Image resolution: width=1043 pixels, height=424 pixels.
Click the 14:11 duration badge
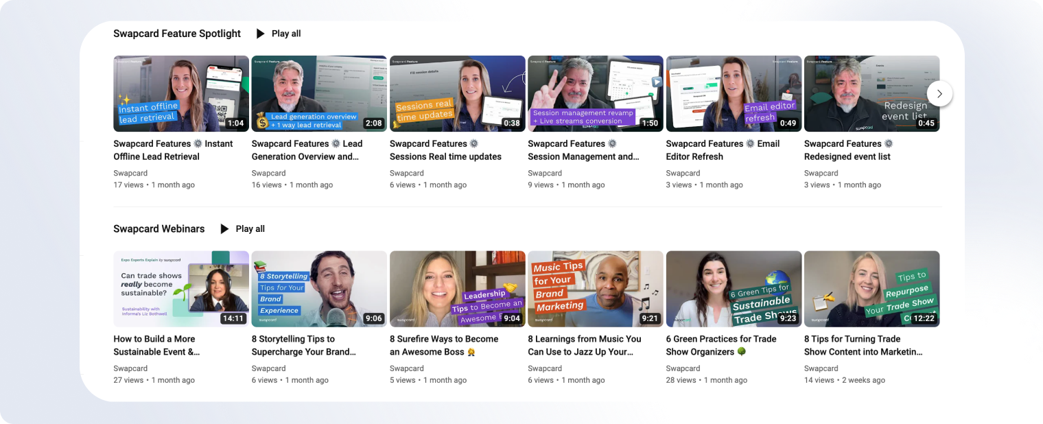click(x=233, y=318)
